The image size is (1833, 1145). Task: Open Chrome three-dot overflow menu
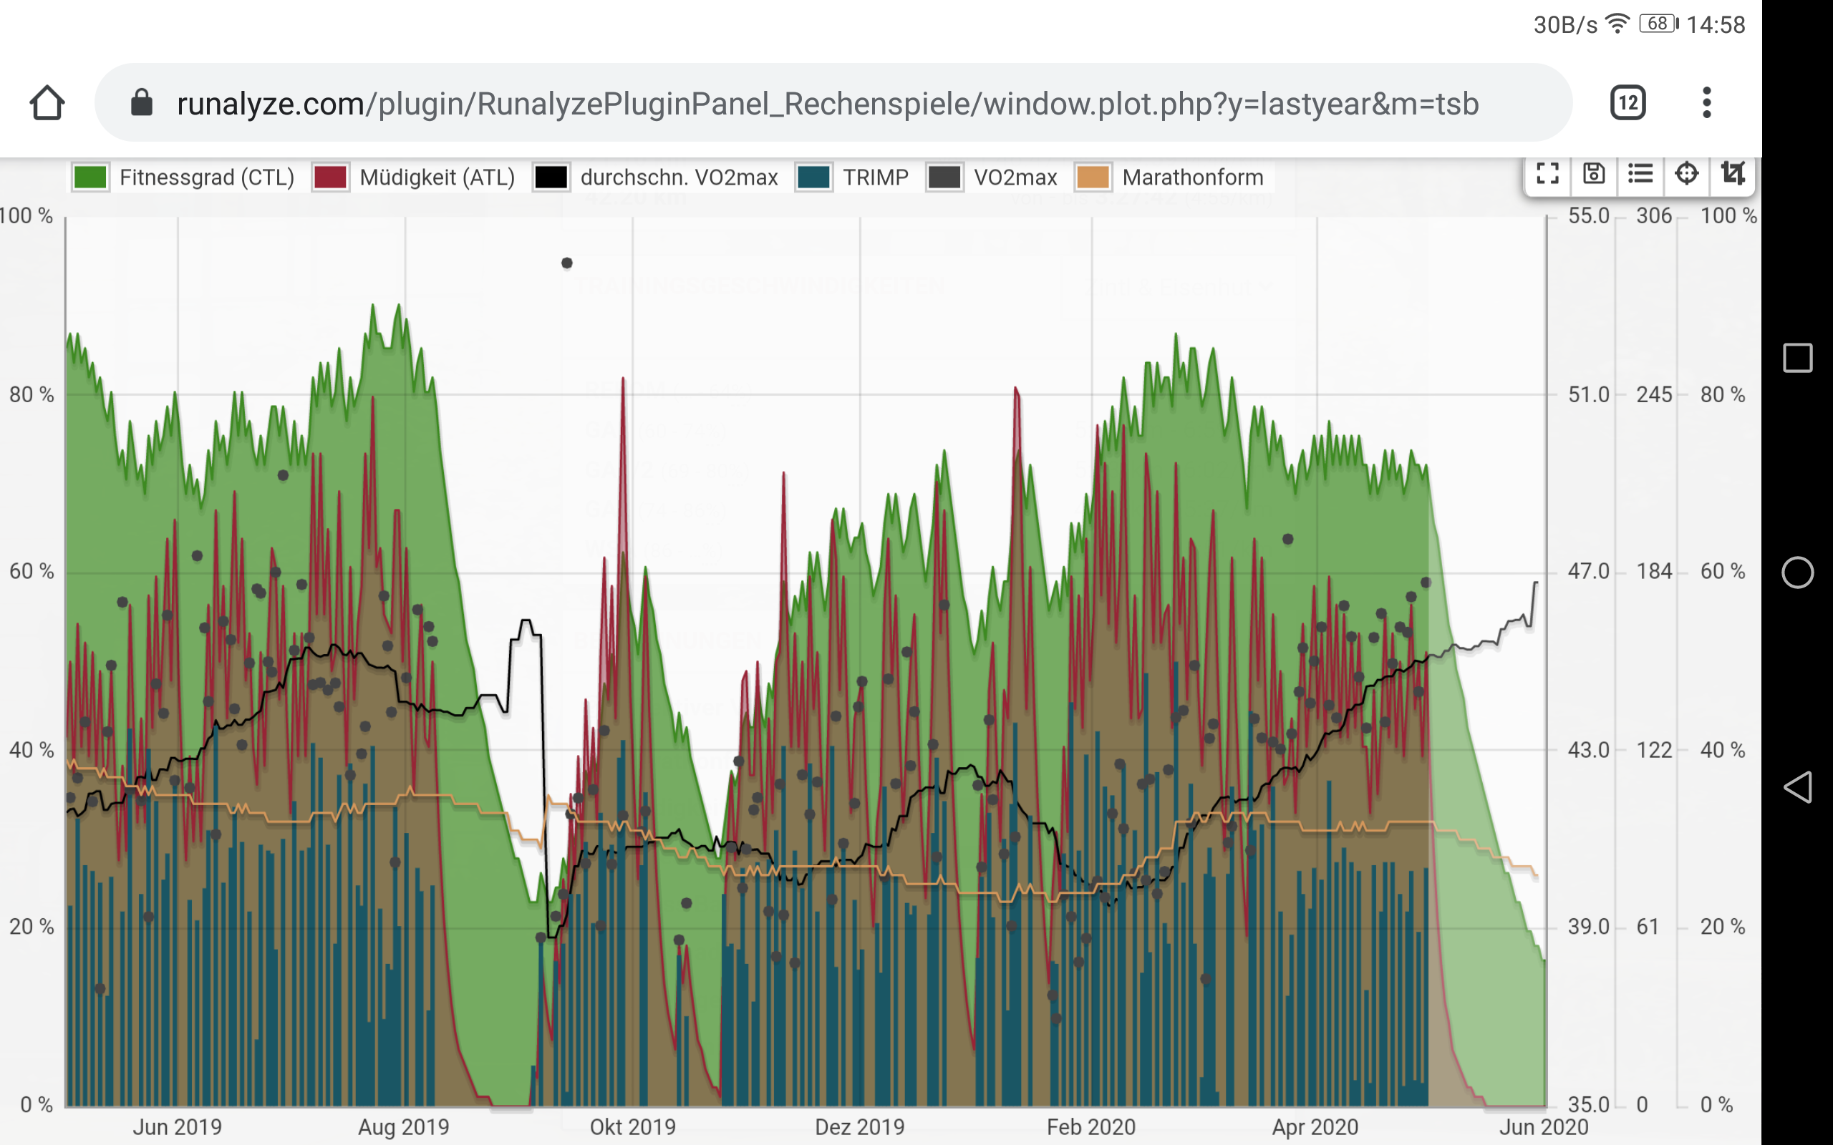[1706, 103]
